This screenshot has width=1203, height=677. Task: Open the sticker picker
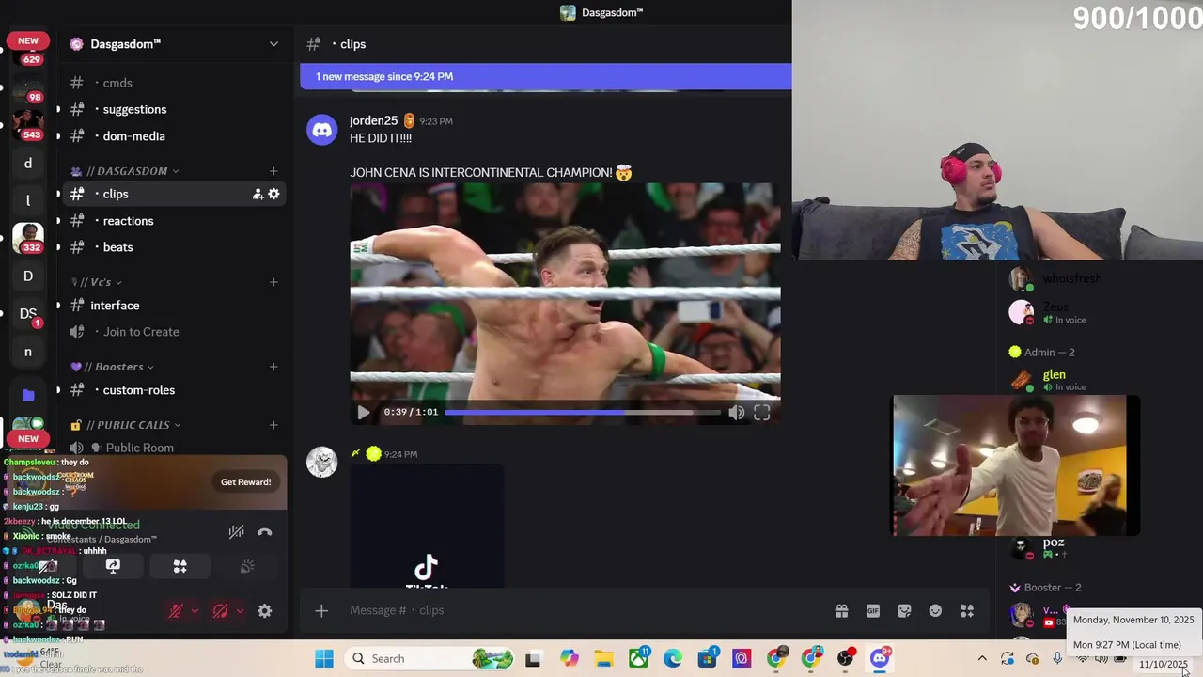(904, 610)
